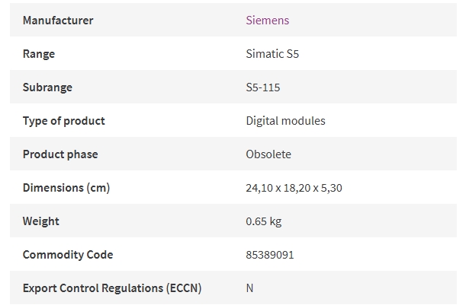The height and width of the screenshot is (305, 469).
Task: Click the Commodity Code label
Action: pos(68,255)
